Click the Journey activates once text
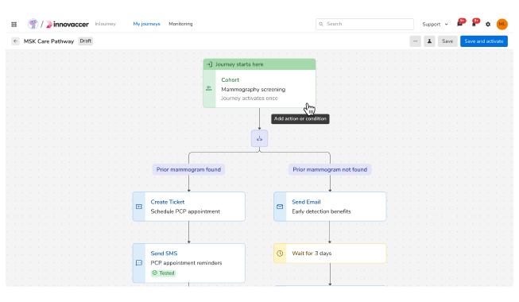Viewport: 519px width, 302px height. [x=250, y=99]
